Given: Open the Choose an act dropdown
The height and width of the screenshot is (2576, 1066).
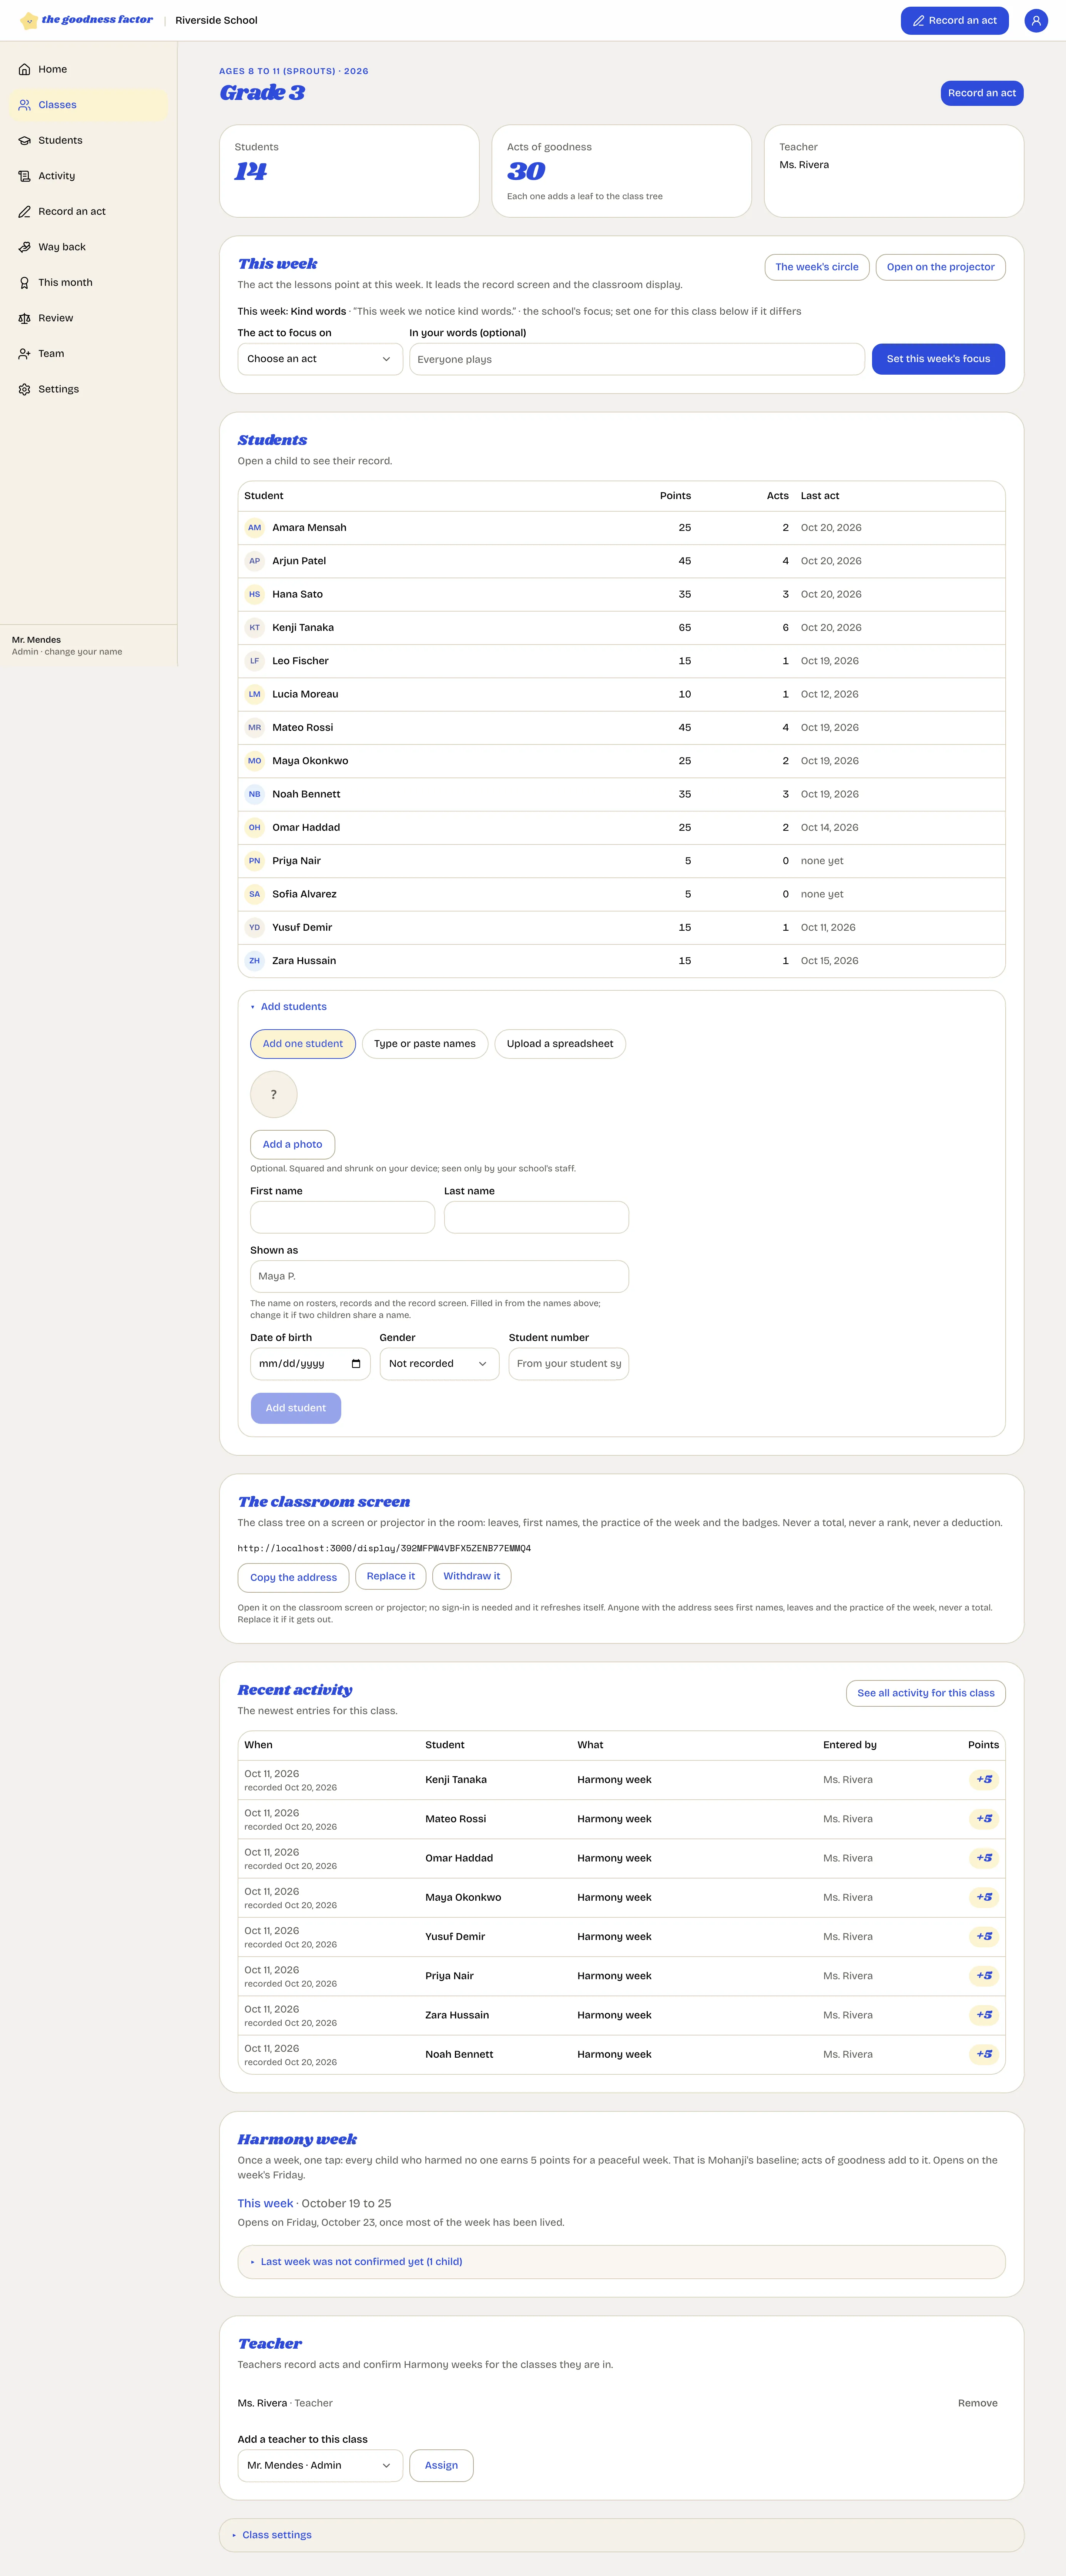Looking at the screenshot, I should click(x=320, y=359).
